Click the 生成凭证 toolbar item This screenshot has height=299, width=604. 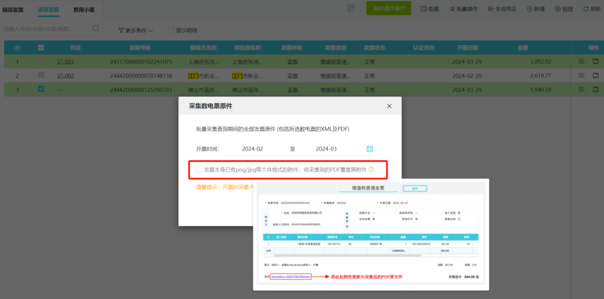coord(502,9)
